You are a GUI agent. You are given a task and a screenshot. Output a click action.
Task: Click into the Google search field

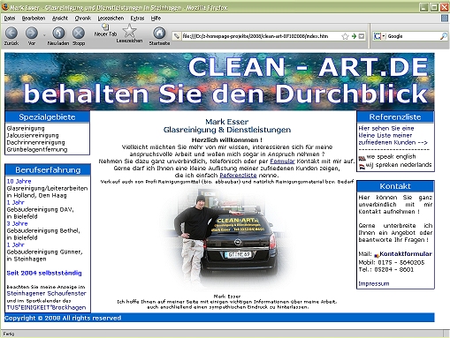413,36
